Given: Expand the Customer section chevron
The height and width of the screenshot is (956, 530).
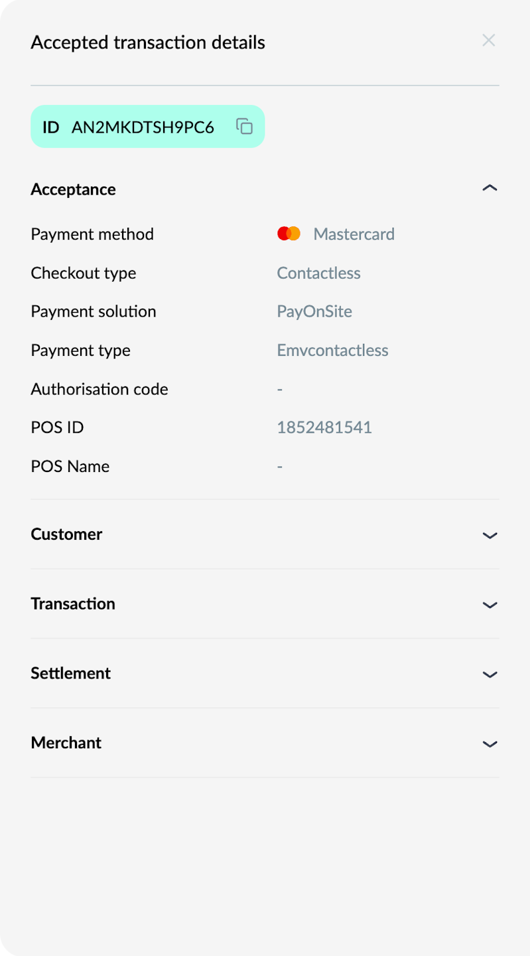Looking at the screenshot, I should coord(490,535).
